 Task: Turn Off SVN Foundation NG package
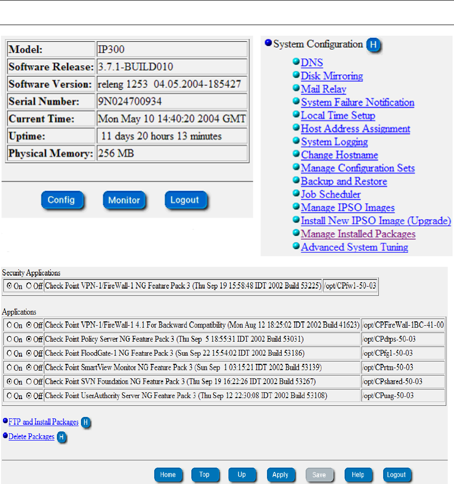pyautogui.click(x=28, y=382)
